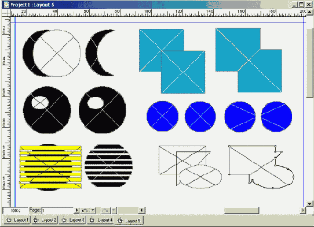Switch to the Layout 1 tab
This screenshot has height=227, width=314.
tap(17, 220)
